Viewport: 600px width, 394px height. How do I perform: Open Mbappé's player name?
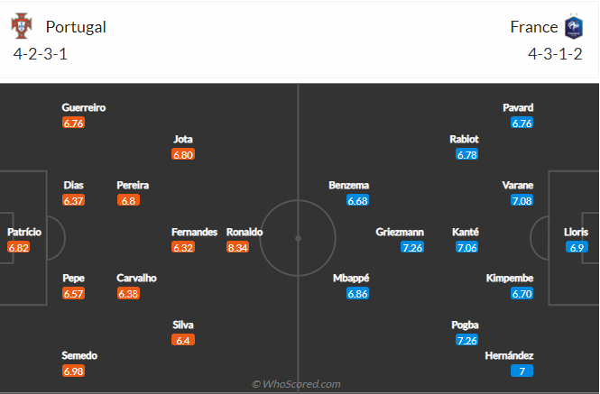pyautogui.click(x=351, y=279)
